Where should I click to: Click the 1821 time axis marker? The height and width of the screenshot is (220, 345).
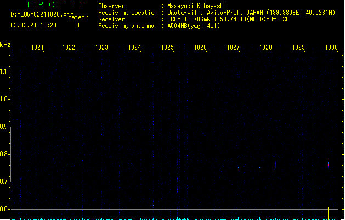[37, 47]
